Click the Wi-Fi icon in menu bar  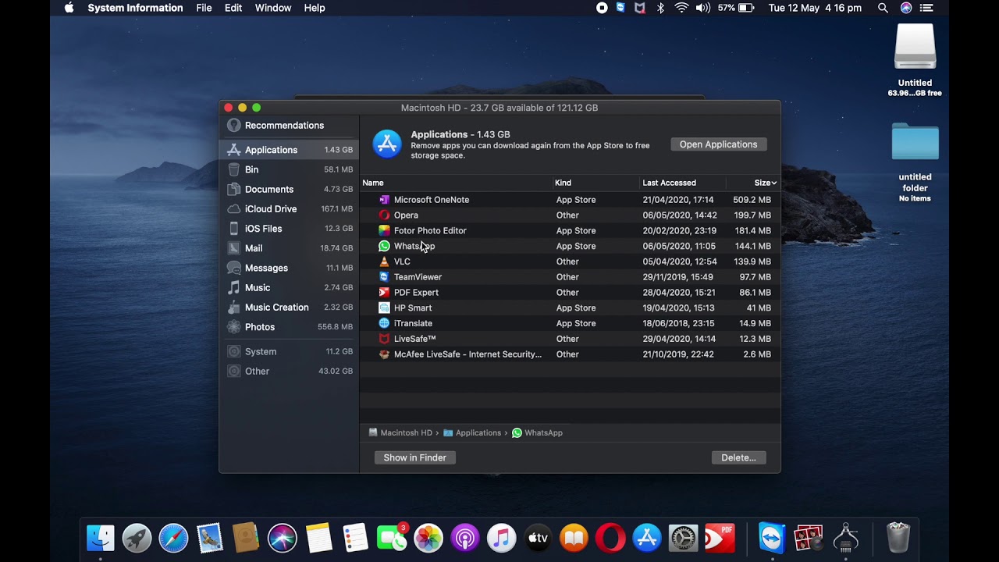coord(681,8)
